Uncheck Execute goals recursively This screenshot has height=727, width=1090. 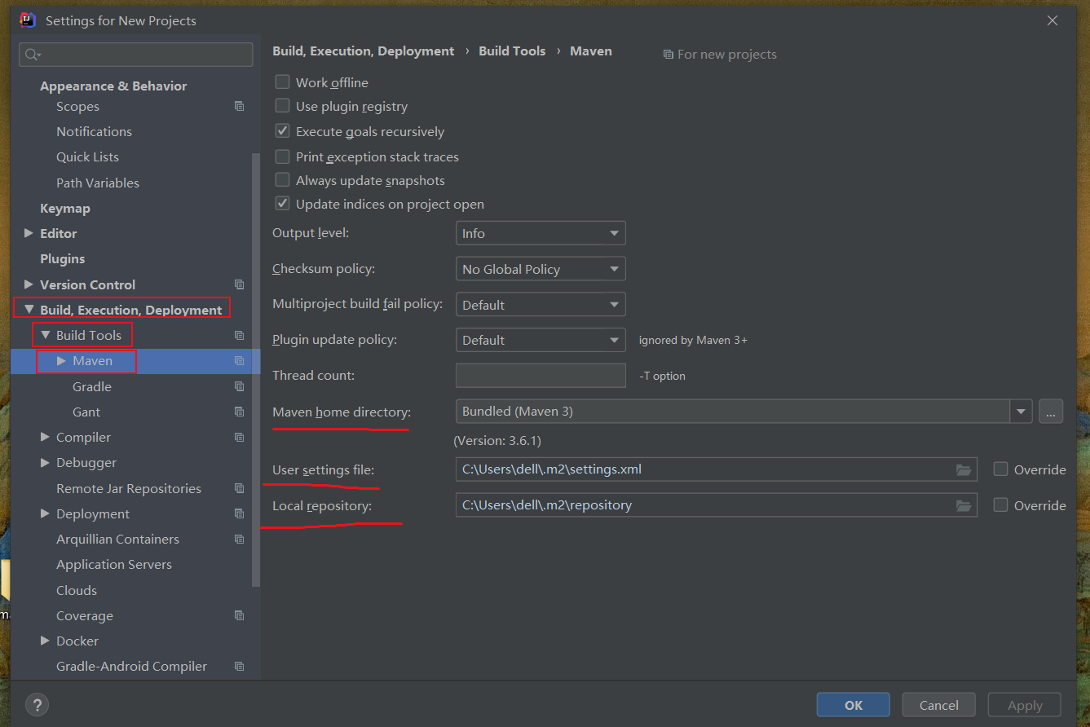[282, 130]
